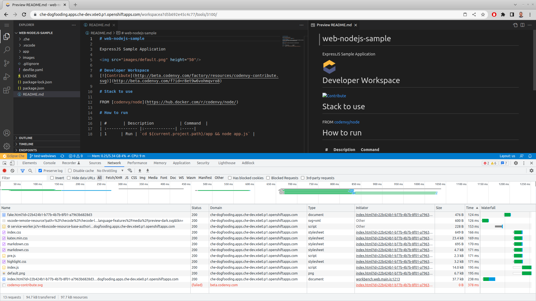Open network search magnifier
536x301 pixels.
pyautogui.click(x=30, y=171)
